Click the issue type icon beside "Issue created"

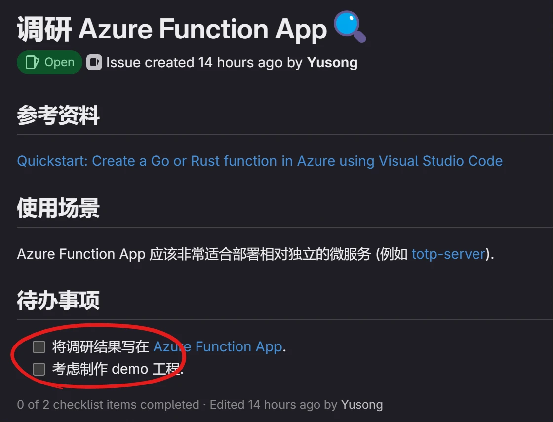pos(94,62)
